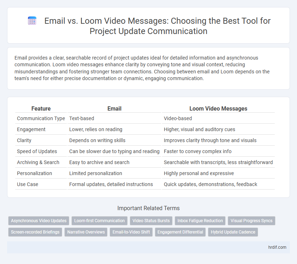The height and width of the screenshot is (264, 297).
Task: Select the Engagement Differential tag
Action: coord(180,232)
